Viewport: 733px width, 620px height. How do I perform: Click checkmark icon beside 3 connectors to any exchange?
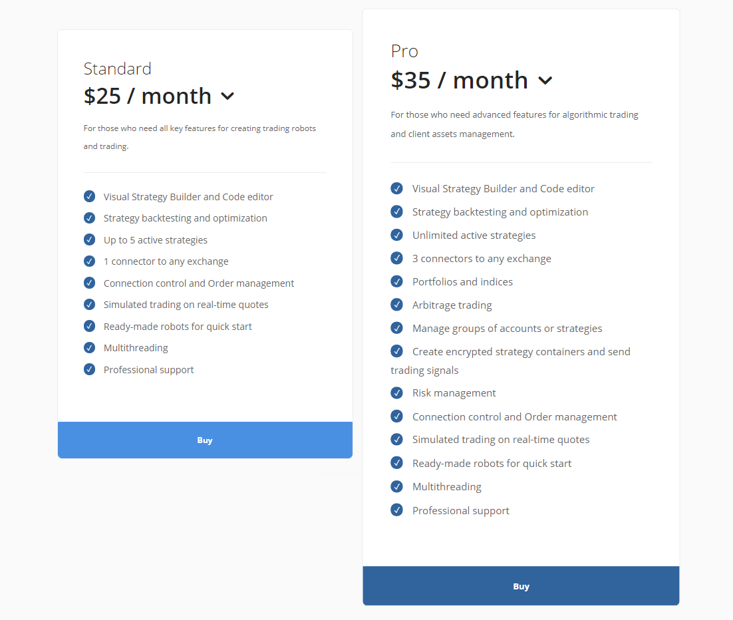[x=396, y=258]
